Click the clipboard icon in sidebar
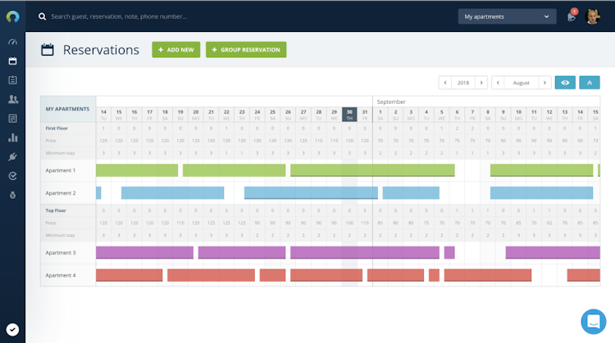The image size is (615, 343). coord(12,80)
